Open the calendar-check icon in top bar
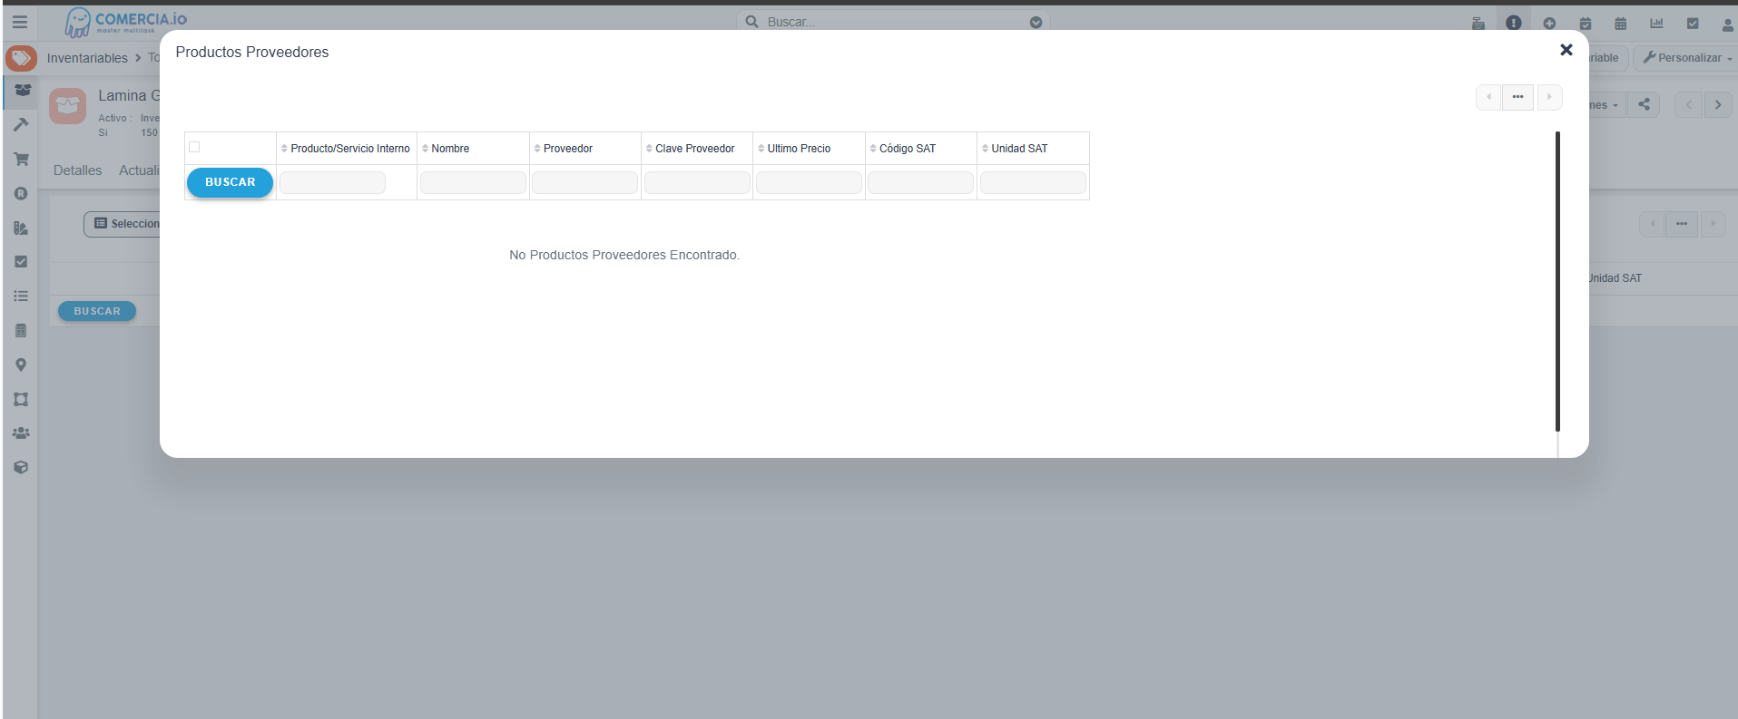The width and height of the screenshot is (1738, 719). [x=1586, y=23]
